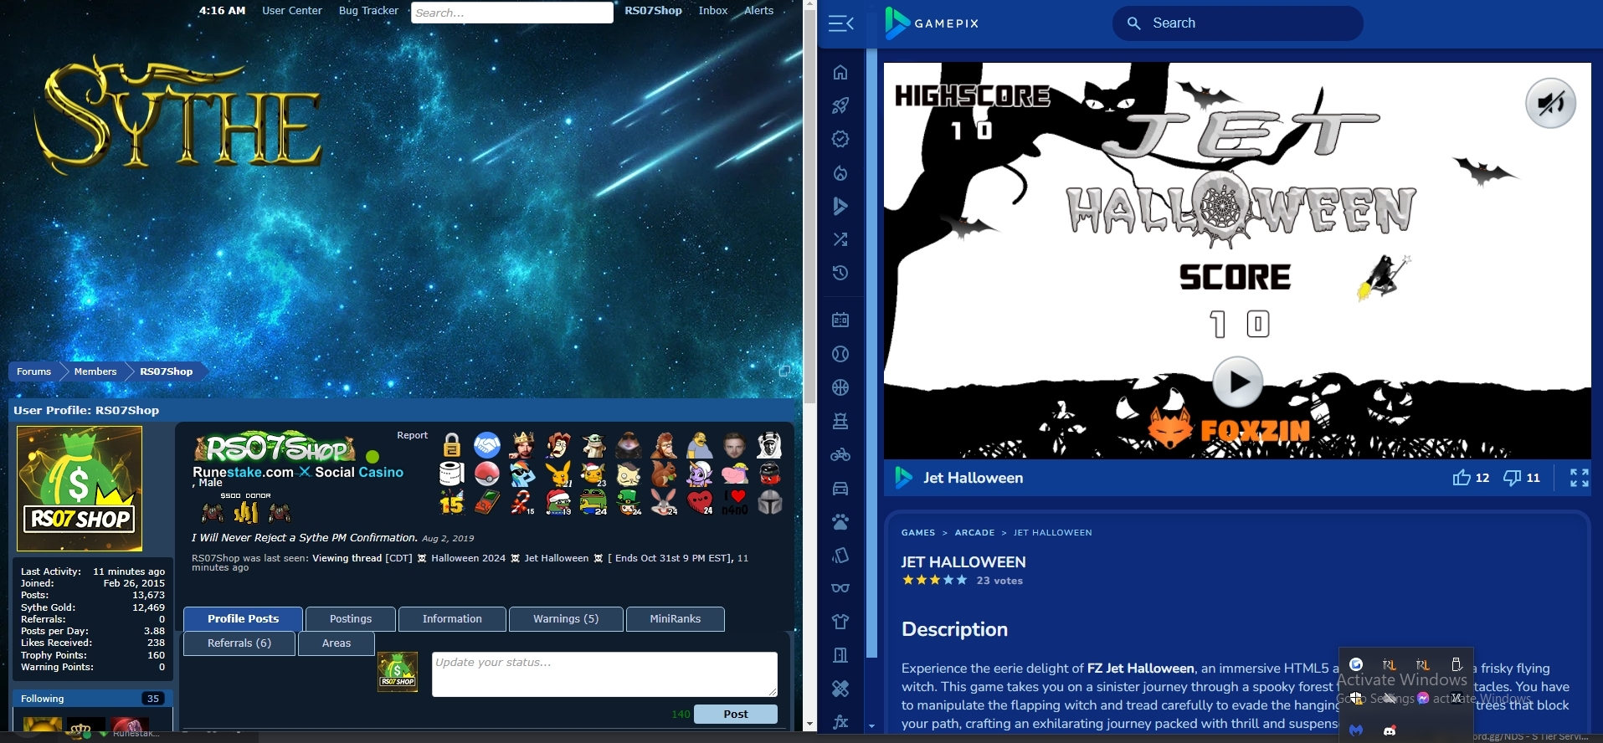Open GAMES breadcrumb link
The height and width of the screenshot is (743, 1603).
[917, 533]
